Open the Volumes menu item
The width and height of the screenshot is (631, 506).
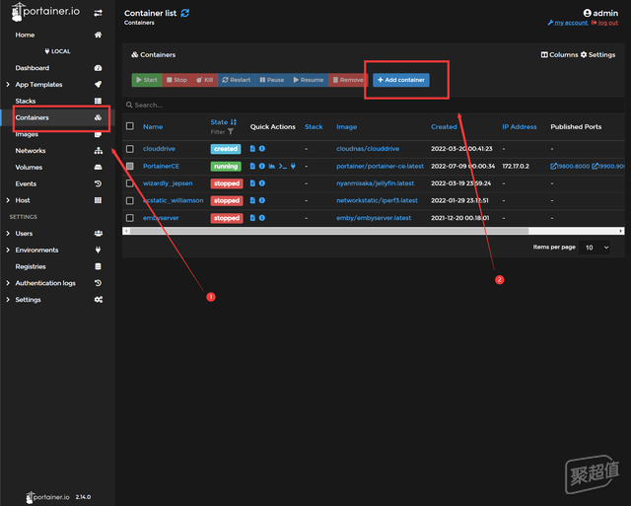pyautogui.click(x=29, y=167)
